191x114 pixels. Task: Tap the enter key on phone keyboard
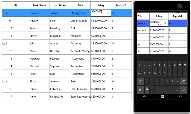click(x=184, y=90)
